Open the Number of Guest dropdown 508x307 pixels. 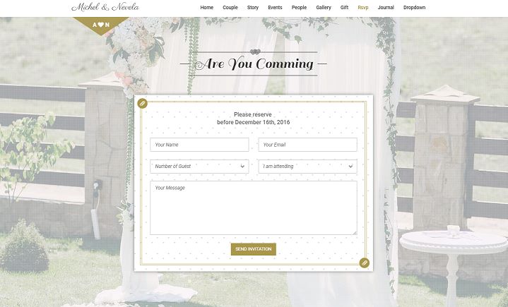[199, 167]
